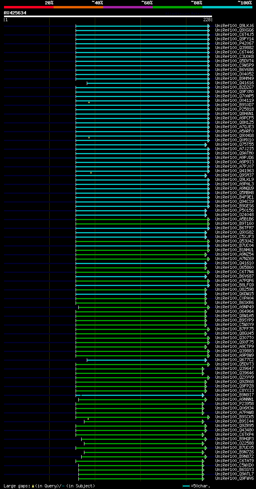256x489 pixels.
Task: Click the red 20% identity legend segment
Action: tap(29, 7)
